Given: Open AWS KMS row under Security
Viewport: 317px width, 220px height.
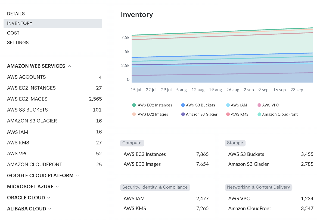Looking at the screenshot, I should pyautogui.click(x=166, y=209).
